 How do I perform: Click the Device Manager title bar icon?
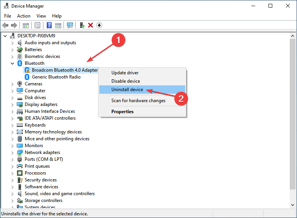(x=6, y=6)
